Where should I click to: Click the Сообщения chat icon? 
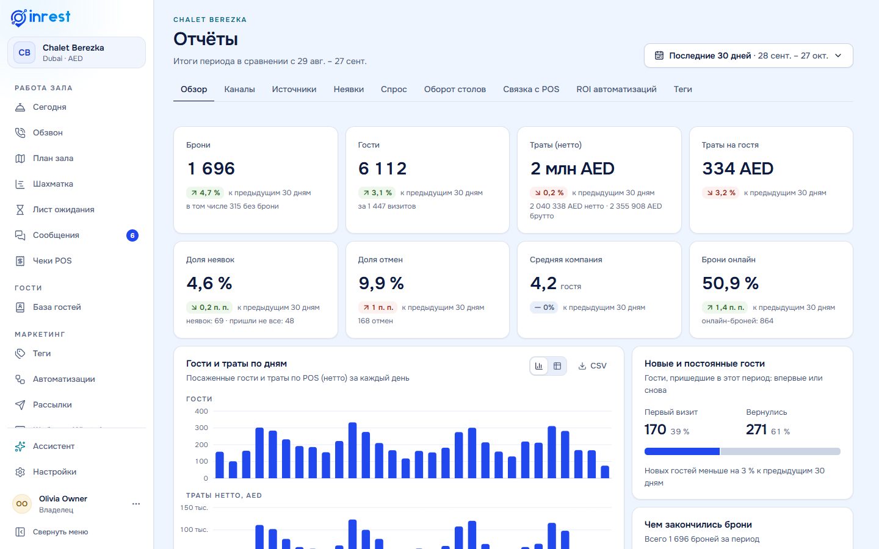click(x=20, y=235)
